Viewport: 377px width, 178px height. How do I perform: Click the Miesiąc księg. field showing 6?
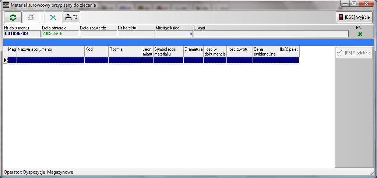pos(174,34)
